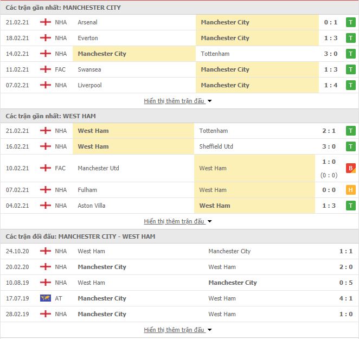Click bold Manchester City in 10.08.19 row
359x339 pixels.
pos(233,283)
